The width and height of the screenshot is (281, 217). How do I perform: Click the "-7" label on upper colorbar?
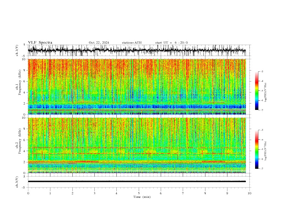[262, 110]
